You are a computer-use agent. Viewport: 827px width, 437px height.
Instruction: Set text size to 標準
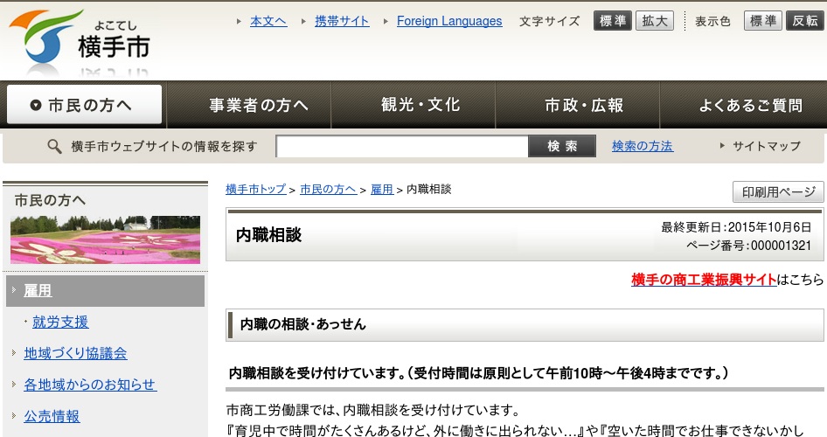click(613, 21)
